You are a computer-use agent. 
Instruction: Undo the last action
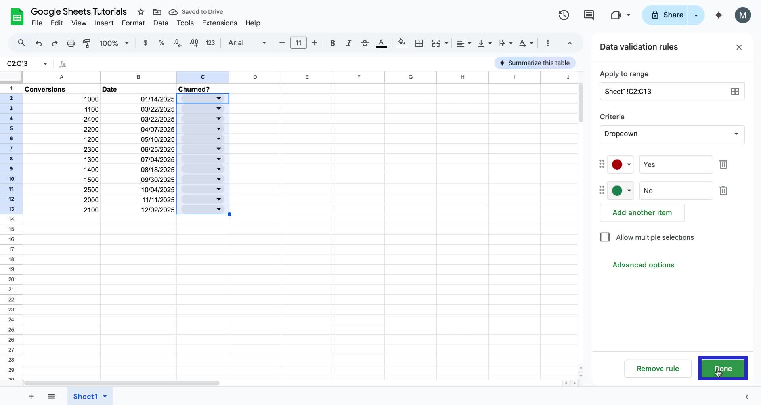point(38,43)
